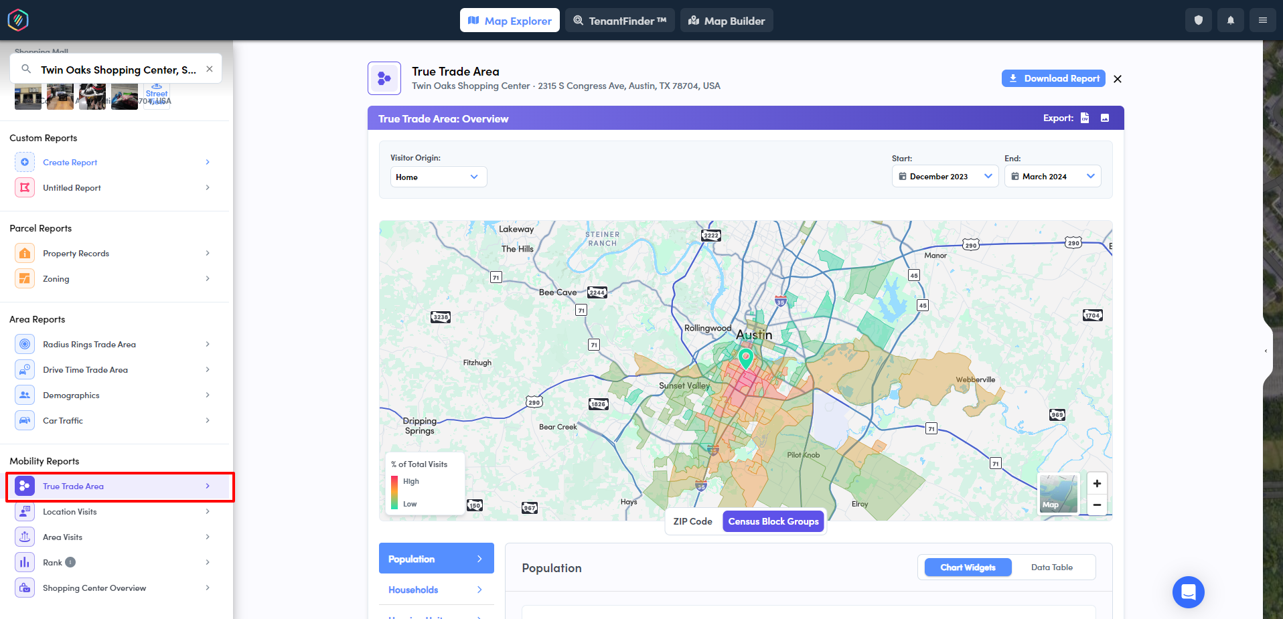Expand the Car Traffic chevron
This screenshot has height=619, width=1283.
[208, 420]
